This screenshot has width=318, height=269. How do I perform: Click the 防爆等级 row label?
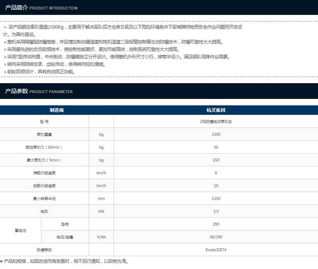[46, 249]
